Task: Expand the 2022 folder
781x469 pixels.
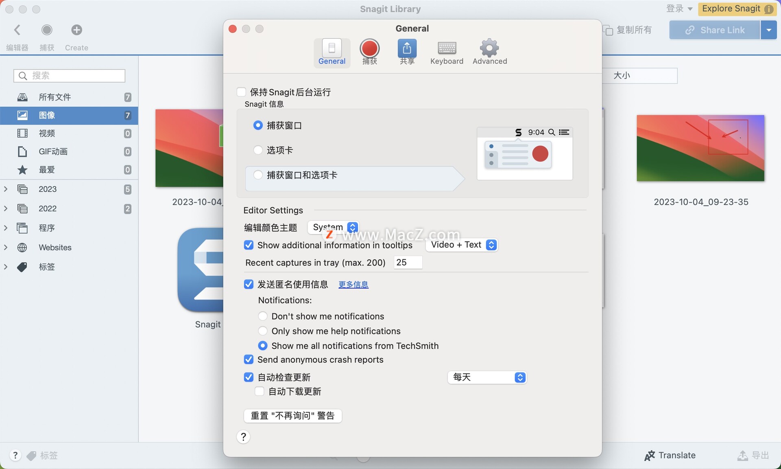Action: [x=6, y=208]
